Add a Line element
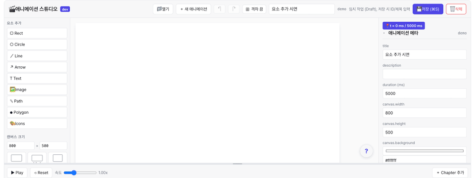Image resolution: width=475 pixels, height=178 pixels. point(37,56)
